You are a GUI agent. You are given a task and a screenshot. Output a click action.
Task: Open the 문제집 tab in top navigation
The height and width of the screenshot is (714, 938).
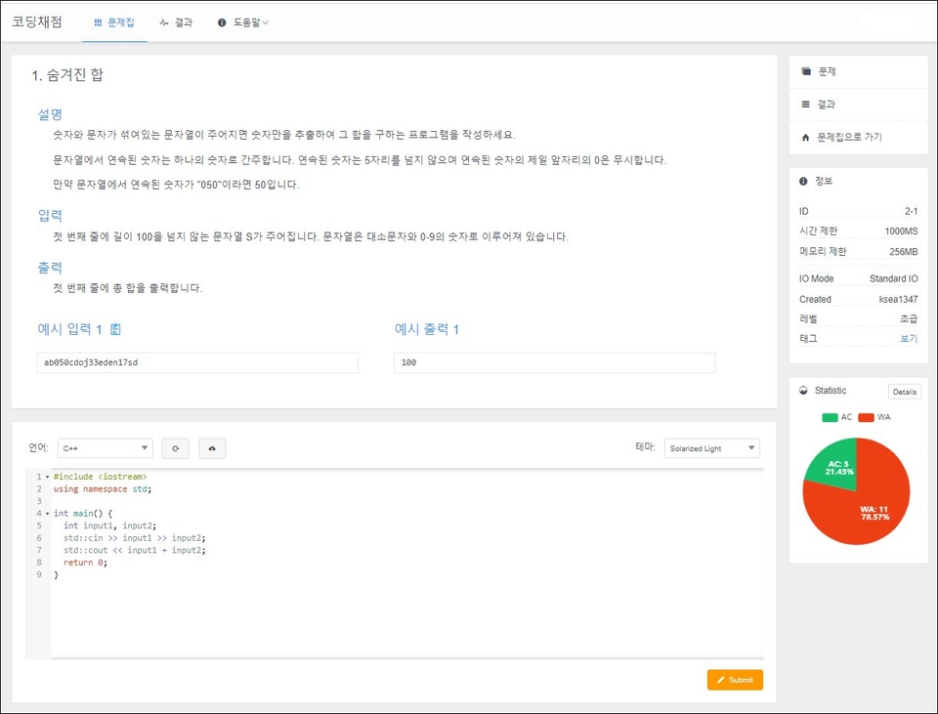tap(114, 22)
